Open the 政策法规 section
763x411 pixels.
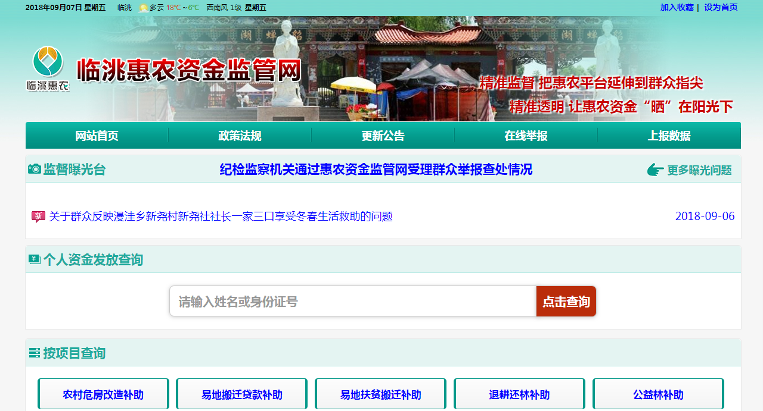[x=240, y=135]
